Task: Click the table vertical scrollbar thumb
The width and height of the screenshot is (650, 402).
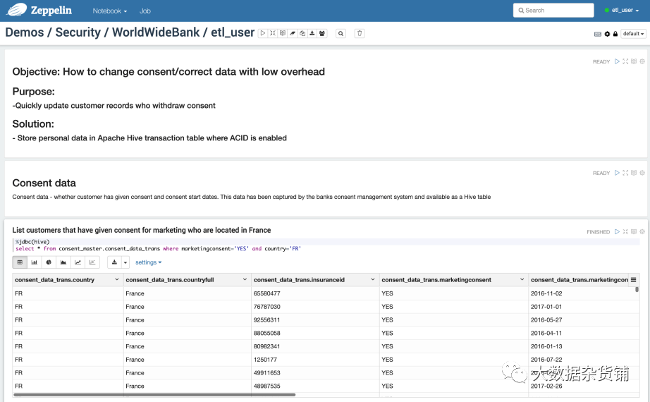Action: tap(637, 289)
